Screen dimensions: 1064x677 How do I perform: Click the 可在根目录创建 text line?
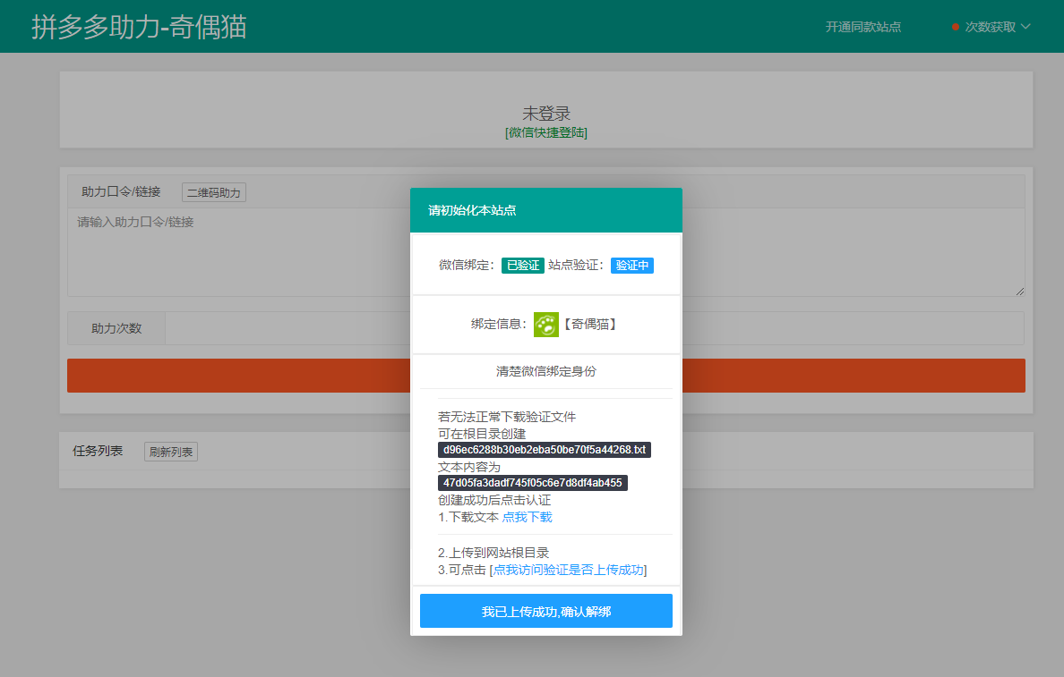(x=482, y=434)
